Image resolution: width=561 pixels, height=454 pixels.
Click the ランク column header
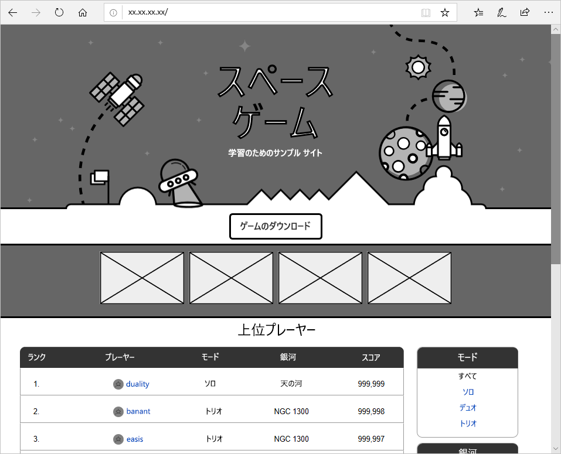coord(36,357)
